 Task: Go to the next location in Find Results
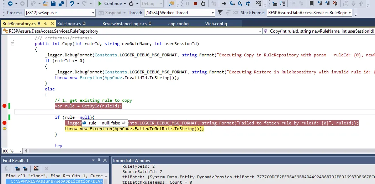coord(25,168)
